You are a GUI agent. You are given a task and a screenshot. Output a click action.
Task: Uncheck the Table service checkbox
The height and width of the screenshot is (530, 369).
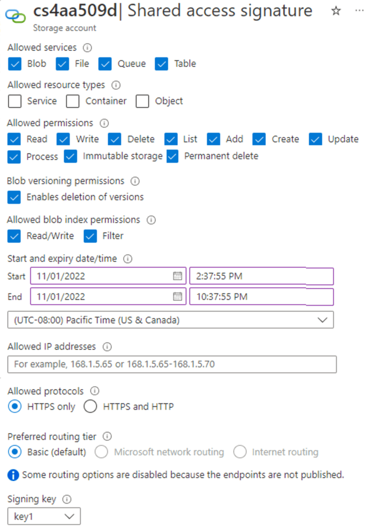pyautogui.click(x=162, y=64)
